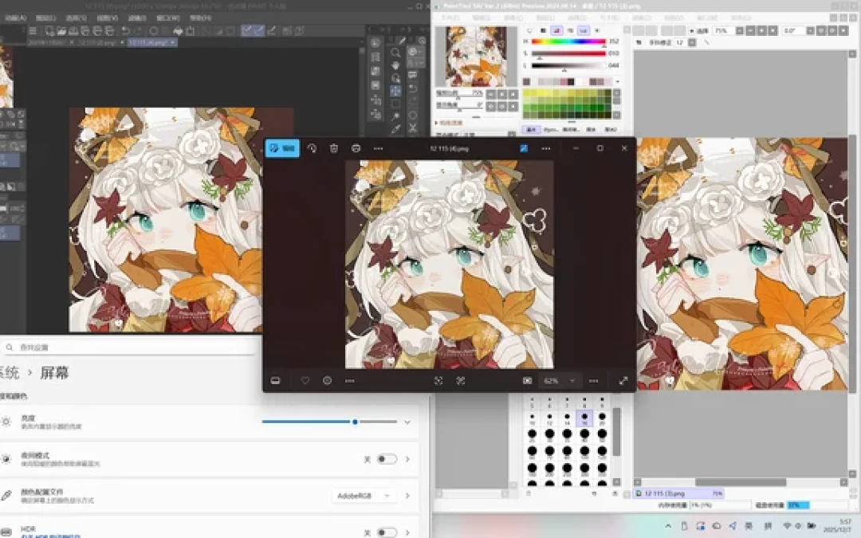Viewport: 861px width, 538px height.
Task: Select the highlighted brush size dot in SAI
Action: [584, 418]
